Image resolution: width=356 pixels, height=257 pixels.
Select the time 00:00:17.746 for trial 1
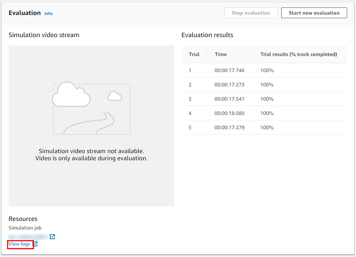(230, 70)
